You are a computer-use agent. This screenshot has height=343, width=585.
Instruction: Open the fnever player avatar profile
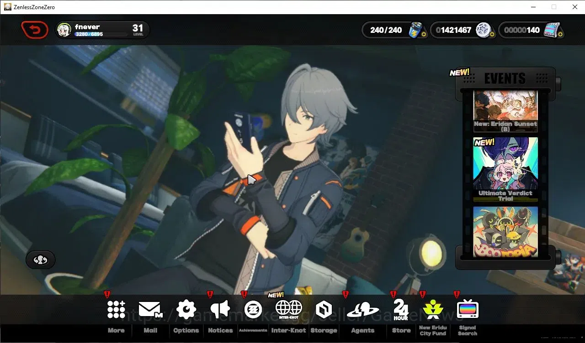pos(63,30)
